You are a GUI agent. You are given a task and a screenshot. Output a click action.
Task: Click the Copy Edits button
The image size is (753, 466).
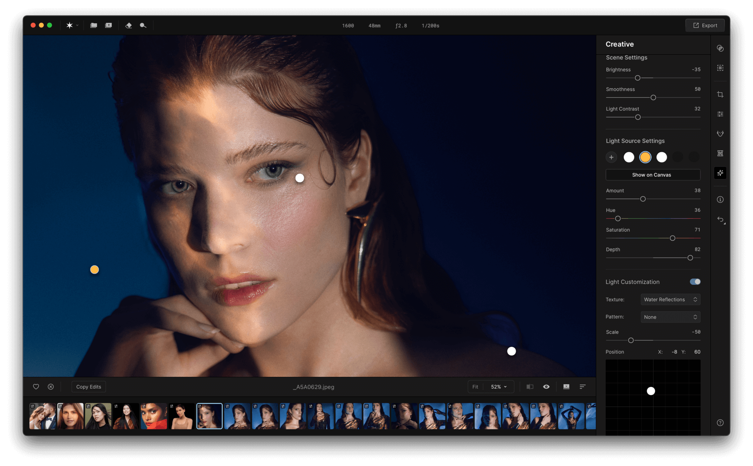click(89, 387)
